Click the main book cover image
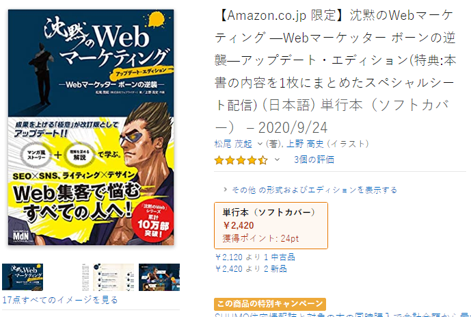This screenshot has height=317, width=471. 91,127
